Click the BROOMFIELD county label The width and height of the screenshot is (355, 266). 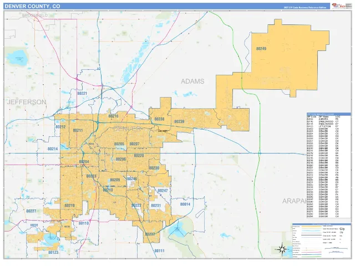click(34, 16)
